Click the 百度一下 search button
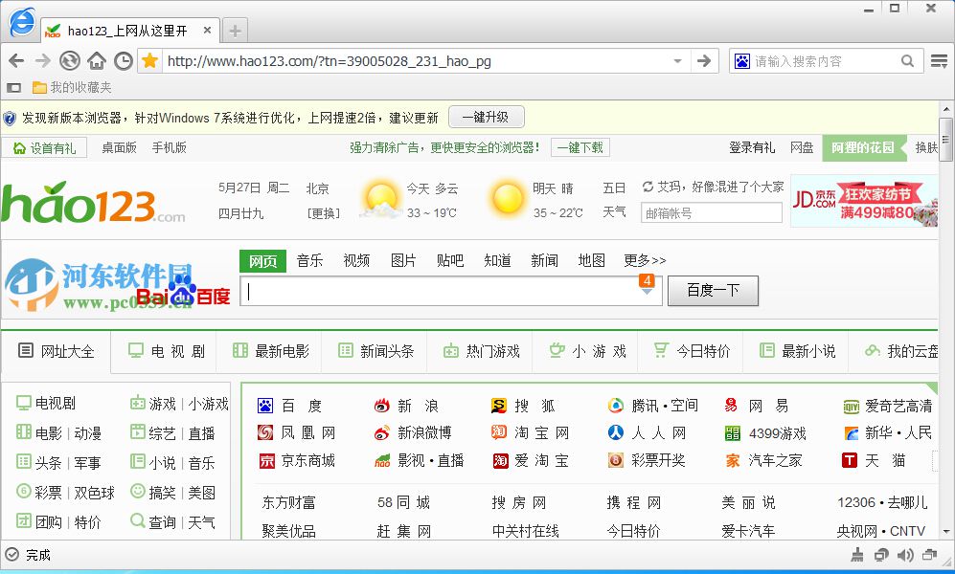This screenshot has height=574, width=955. coord(713,290)
